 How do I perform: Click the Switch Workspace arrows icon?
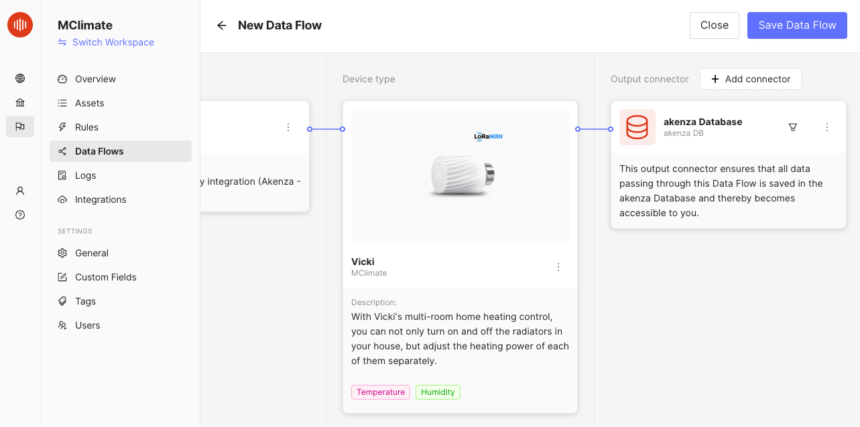pos(62,42)
